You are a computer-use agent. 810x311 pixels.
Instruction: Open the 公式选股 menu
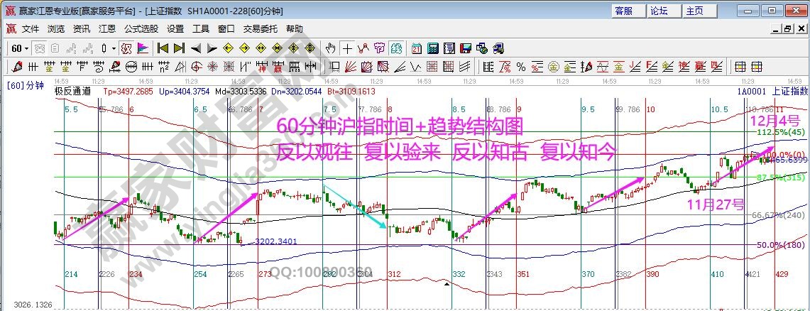click(x=141, y=29)
